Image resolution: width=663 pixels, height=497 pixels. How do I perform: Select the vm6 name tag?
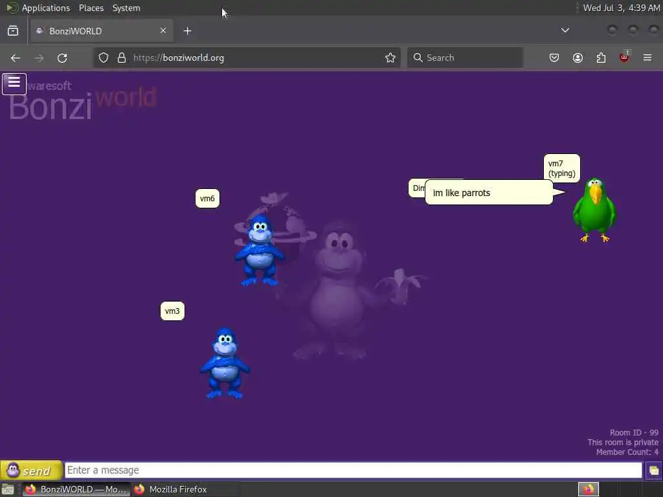click(207, 199)
